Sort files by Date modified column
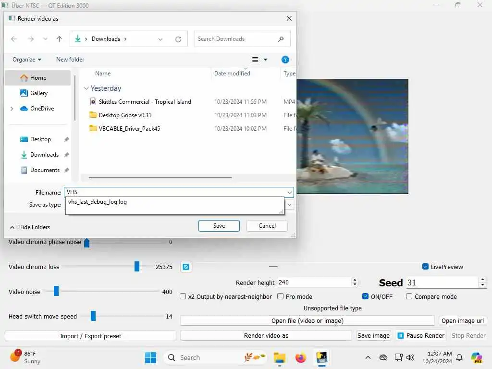This screenshot has width=492, height=369. click(232, 74)
